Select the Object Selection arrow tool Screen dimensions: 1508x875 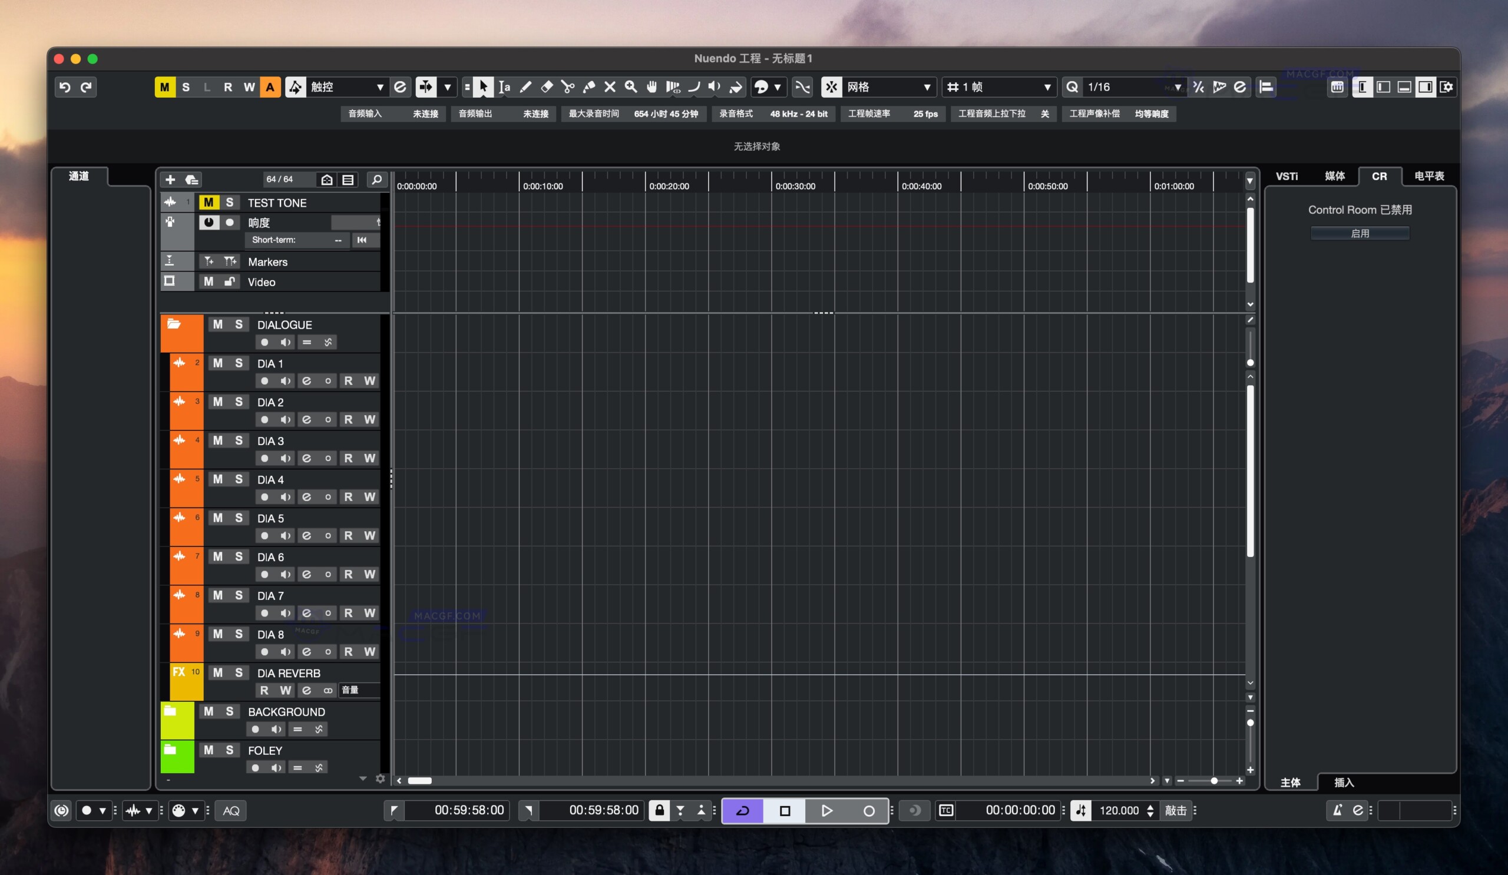click(x=482, y=87)
